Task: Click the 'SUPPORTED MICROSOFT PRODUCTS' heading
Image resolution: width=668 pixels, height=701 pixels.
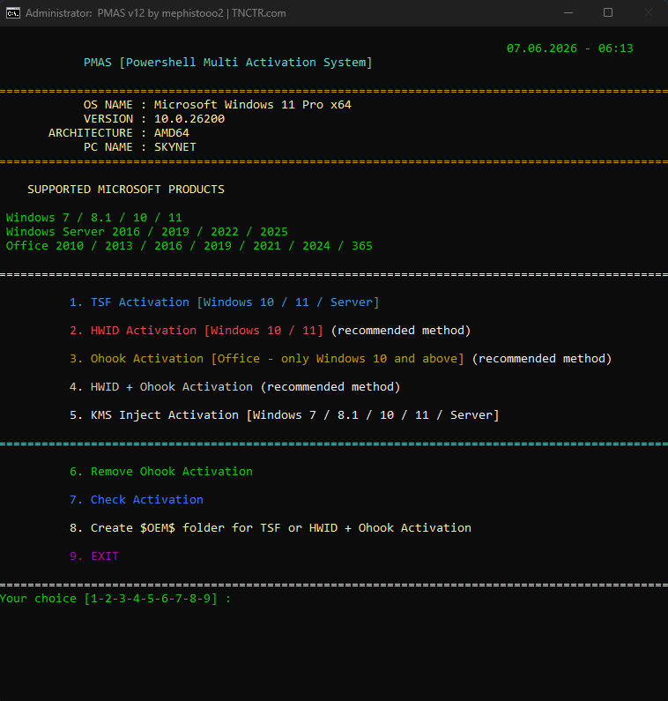Action: [x=126, y=190]
